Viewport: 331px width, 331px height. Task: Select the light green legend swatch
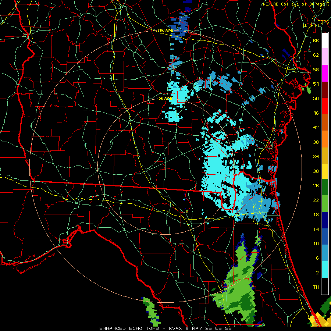pyautogui.click(x=325, y=203)
